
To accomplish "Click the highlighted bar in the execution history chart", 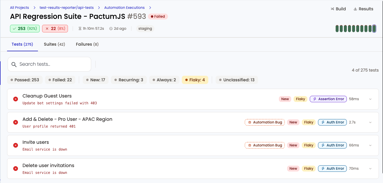I will [374, 29].
